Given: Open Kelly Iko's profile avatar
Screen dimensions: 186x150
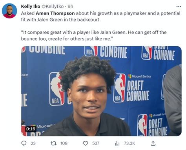Looking at the screenshot, I should (9, 11).
